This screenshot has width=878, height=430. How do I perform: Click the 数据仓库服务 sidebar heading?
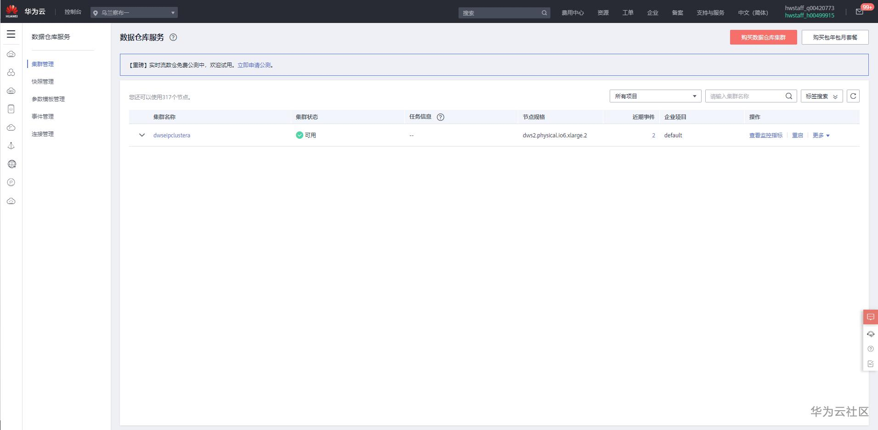(51, 37)
